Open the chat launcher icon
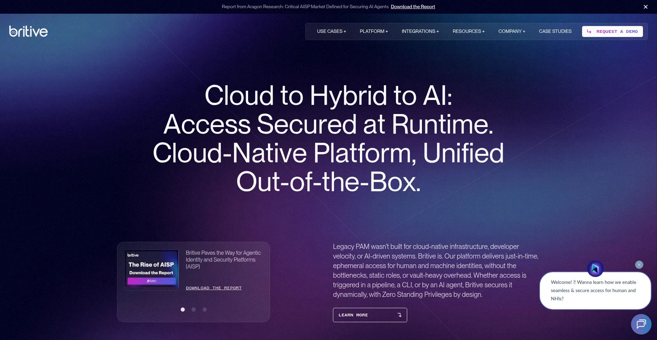This screenshot has height=340, width=657. click(x=641, y=324)
